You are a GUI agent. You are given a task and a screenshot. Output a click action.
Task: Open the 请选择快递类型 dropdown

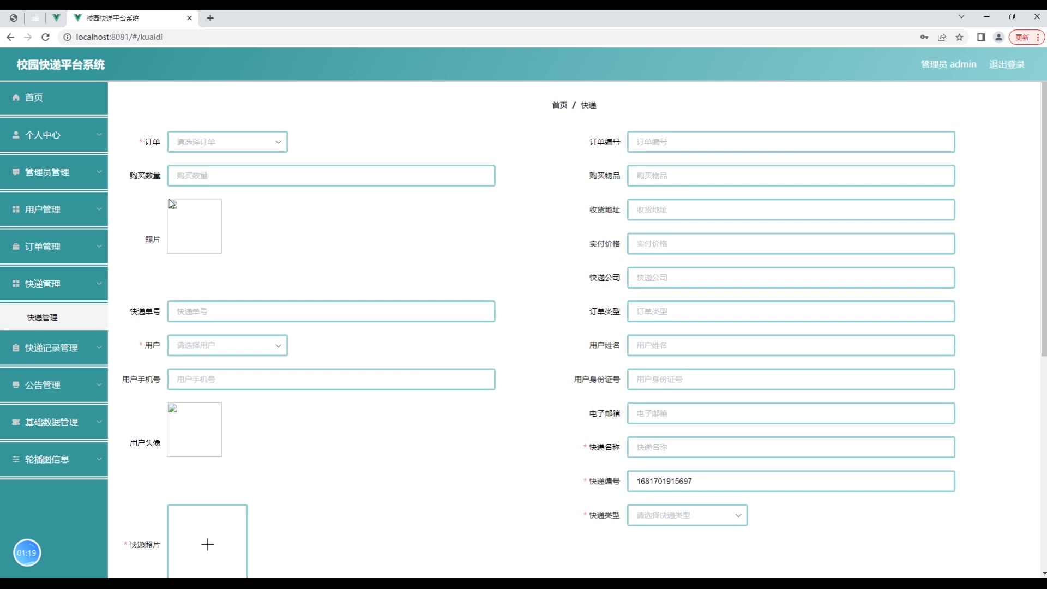click(x=687, y=515)
